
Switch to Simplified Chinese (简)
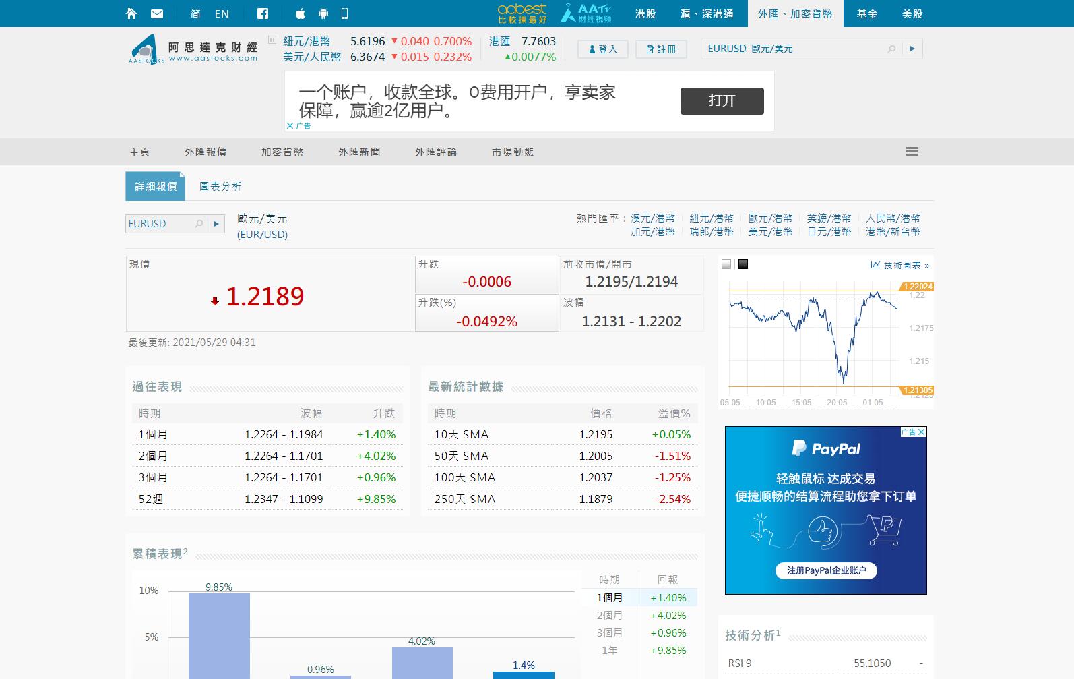pyautogui.click(x=195, y=13)
